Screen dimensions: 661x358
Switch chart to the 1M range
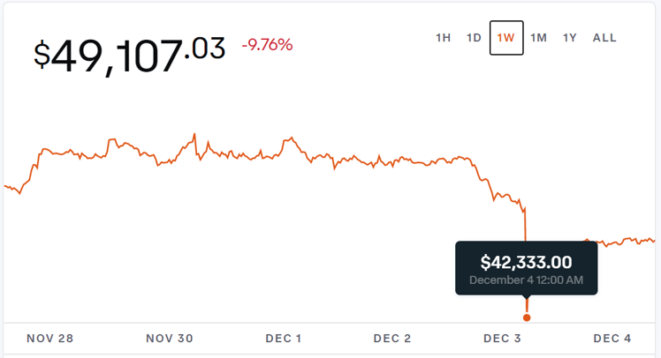click(x=539, y=38)
